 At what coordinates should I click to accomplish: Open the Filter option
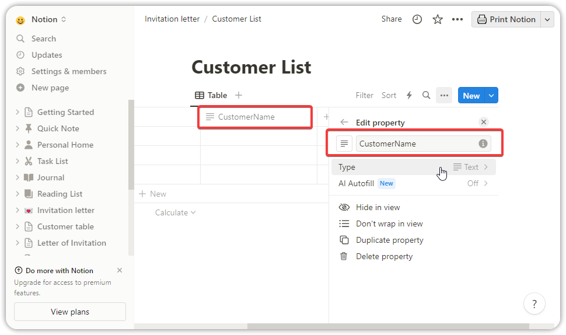[x=364, y=95]
